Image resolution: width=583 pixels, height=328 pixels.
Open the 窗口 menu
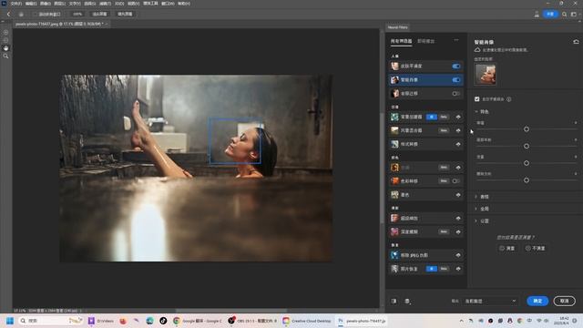click(x=168, y=4)
